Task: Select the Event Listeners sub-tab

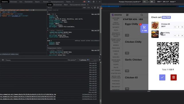Action: [x=78, y=5]
